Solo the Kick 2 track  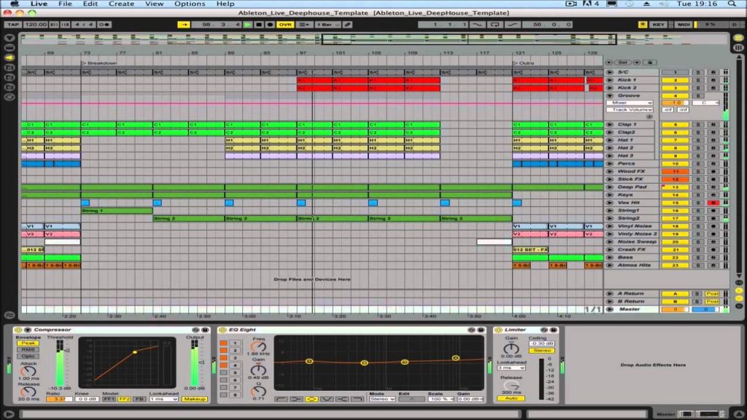[698, 88]
